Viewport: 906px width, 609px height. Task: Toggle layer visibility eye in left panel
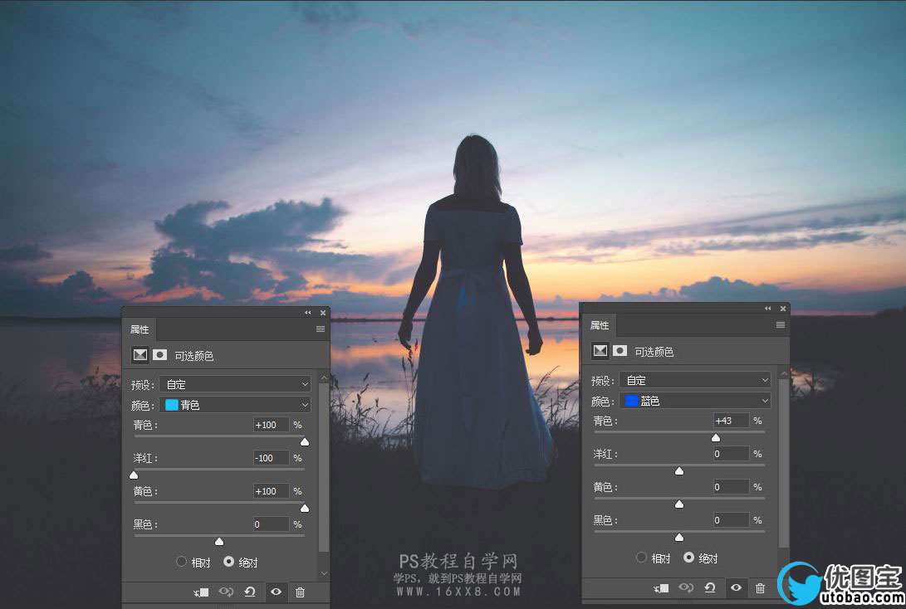tap(276, 592)
